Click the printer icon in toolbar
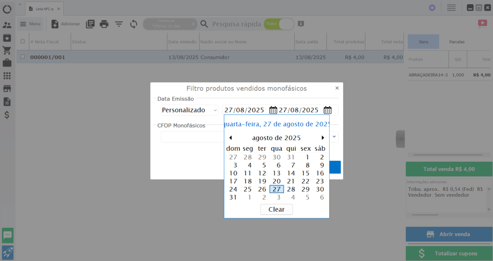 104,24
